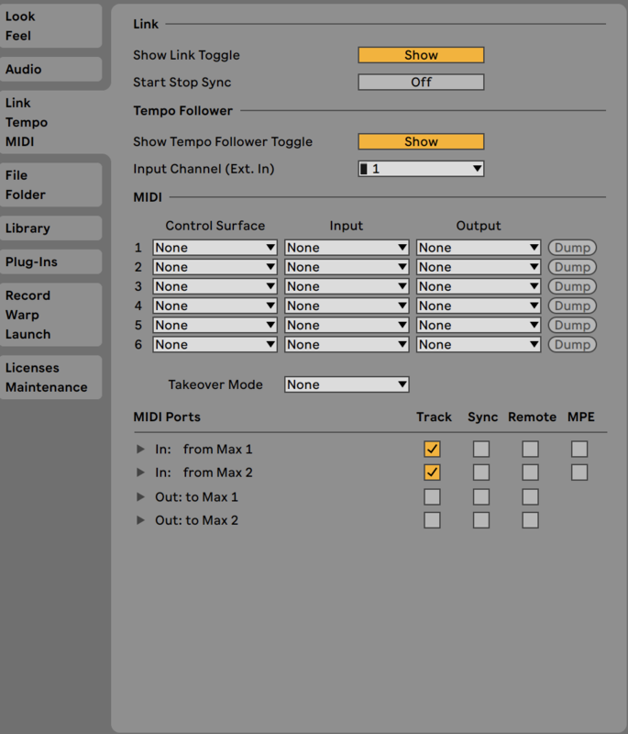Viewport: 628px width, 734px height.
Task: Open the Output dropdown for row 3
Action: point(479,286)
